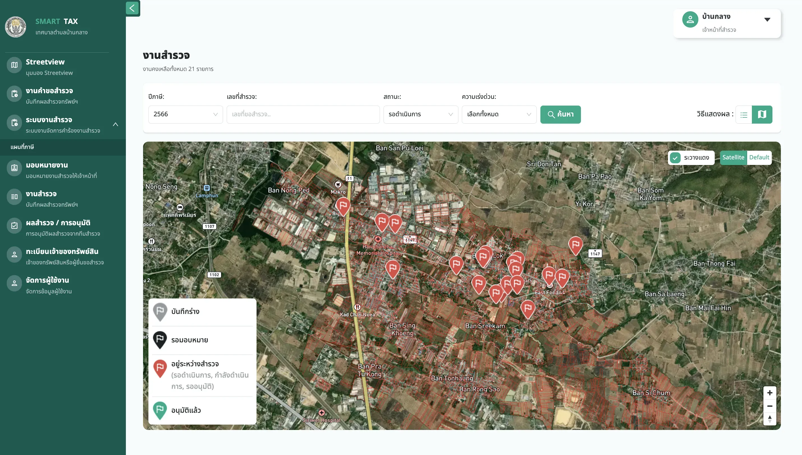Open the tax year 2566 dropdown
The width and height of the screenshot is (802, 455).
[186, 115]
